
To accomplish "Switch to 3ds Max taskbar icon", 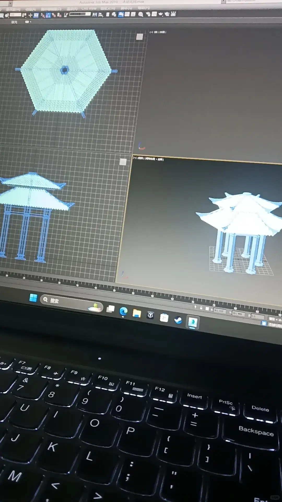I will click(193, 322).
